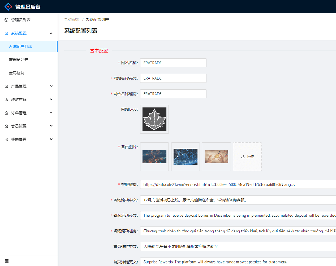
Task: Click the 系统配置 breadcrumb link
Action: (72, 20)
